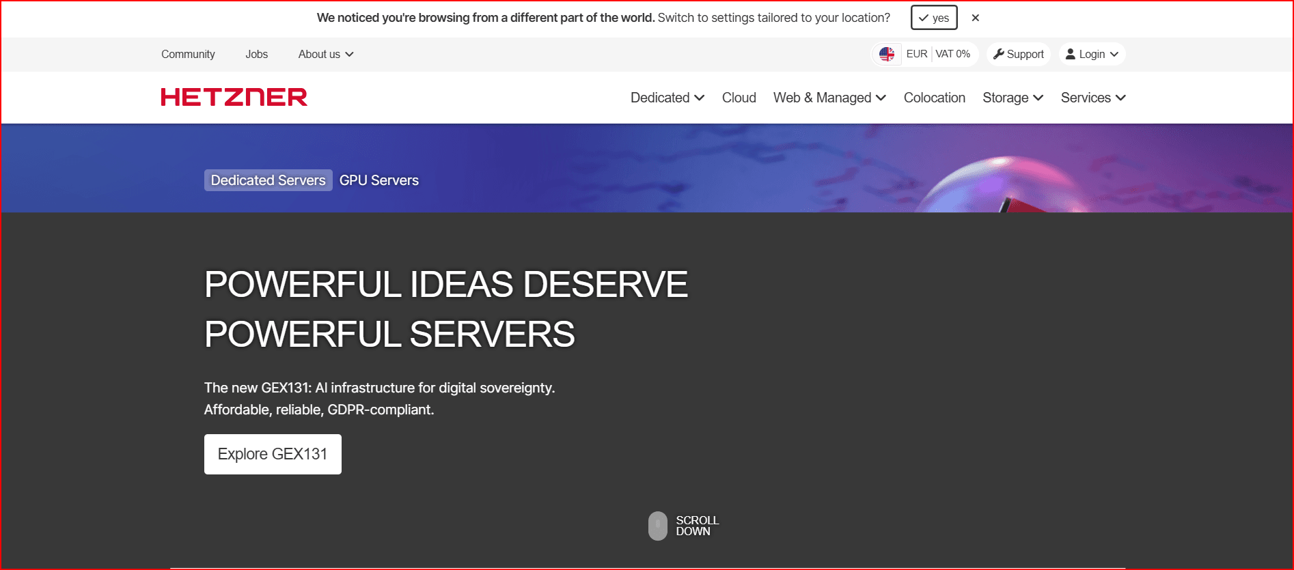This screenshot has height=570, width=1294.
Task: Select the Dedicated Servers tab
Action: click(269, 180)
